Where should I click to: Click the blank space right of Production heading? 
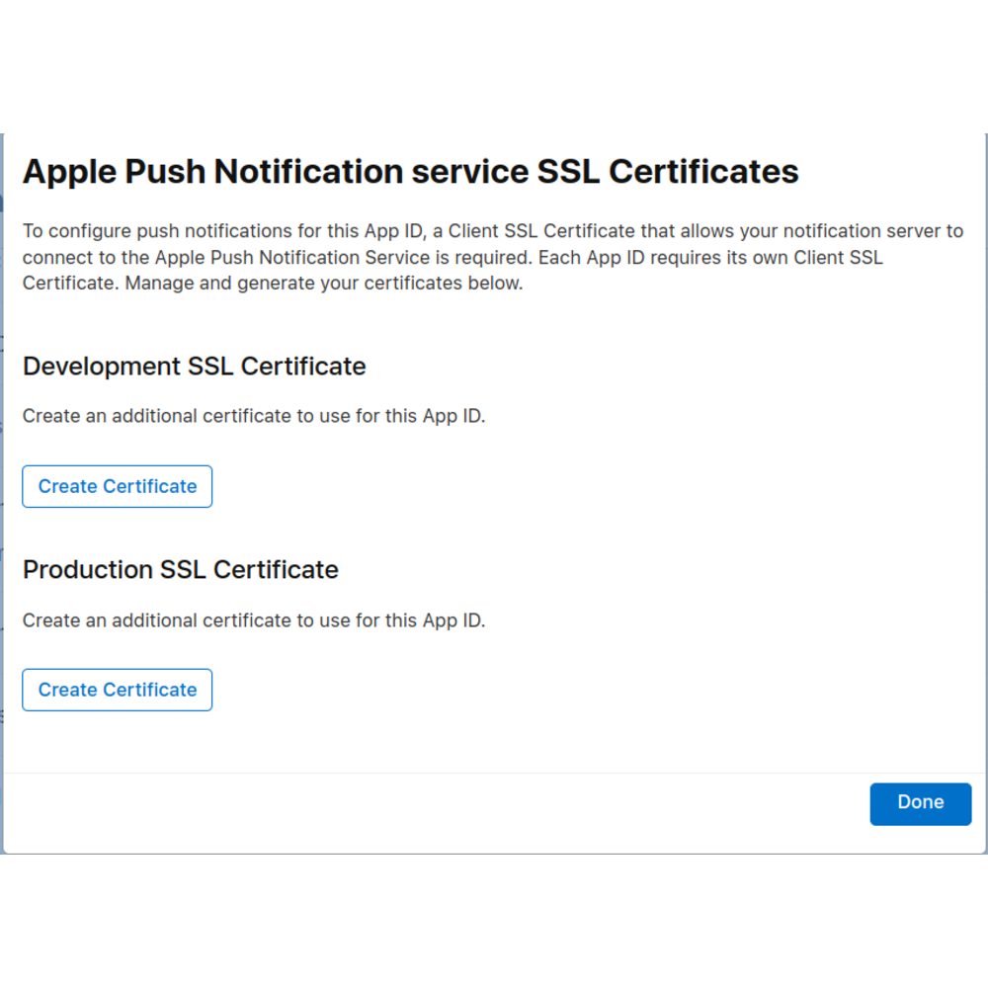click(672, 570)
